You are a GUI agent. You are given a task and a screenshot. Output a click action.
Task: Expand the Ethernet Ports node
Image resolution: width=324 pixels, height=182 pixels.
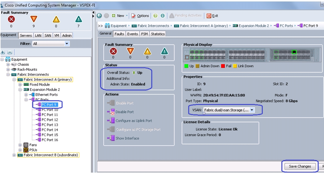coord(26,95)
